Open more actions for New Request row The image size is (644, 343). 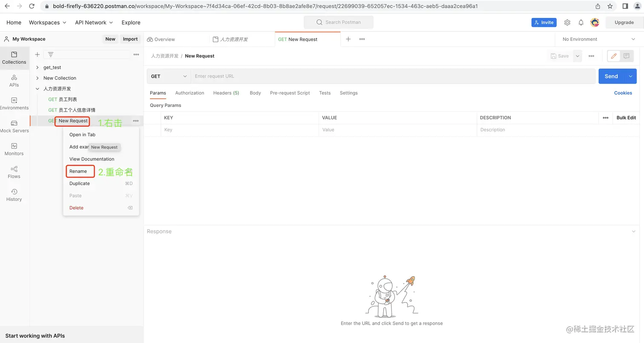[x=136, y=121]
